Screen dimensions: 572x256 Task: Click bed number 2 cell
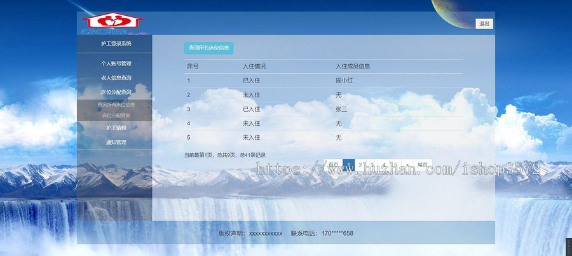(189, 95)
